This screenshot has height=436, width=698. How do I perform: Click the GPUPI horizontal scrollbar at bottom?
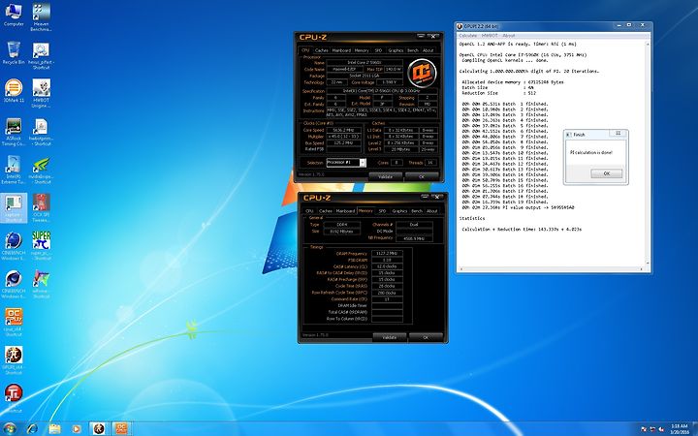[551, 268]
